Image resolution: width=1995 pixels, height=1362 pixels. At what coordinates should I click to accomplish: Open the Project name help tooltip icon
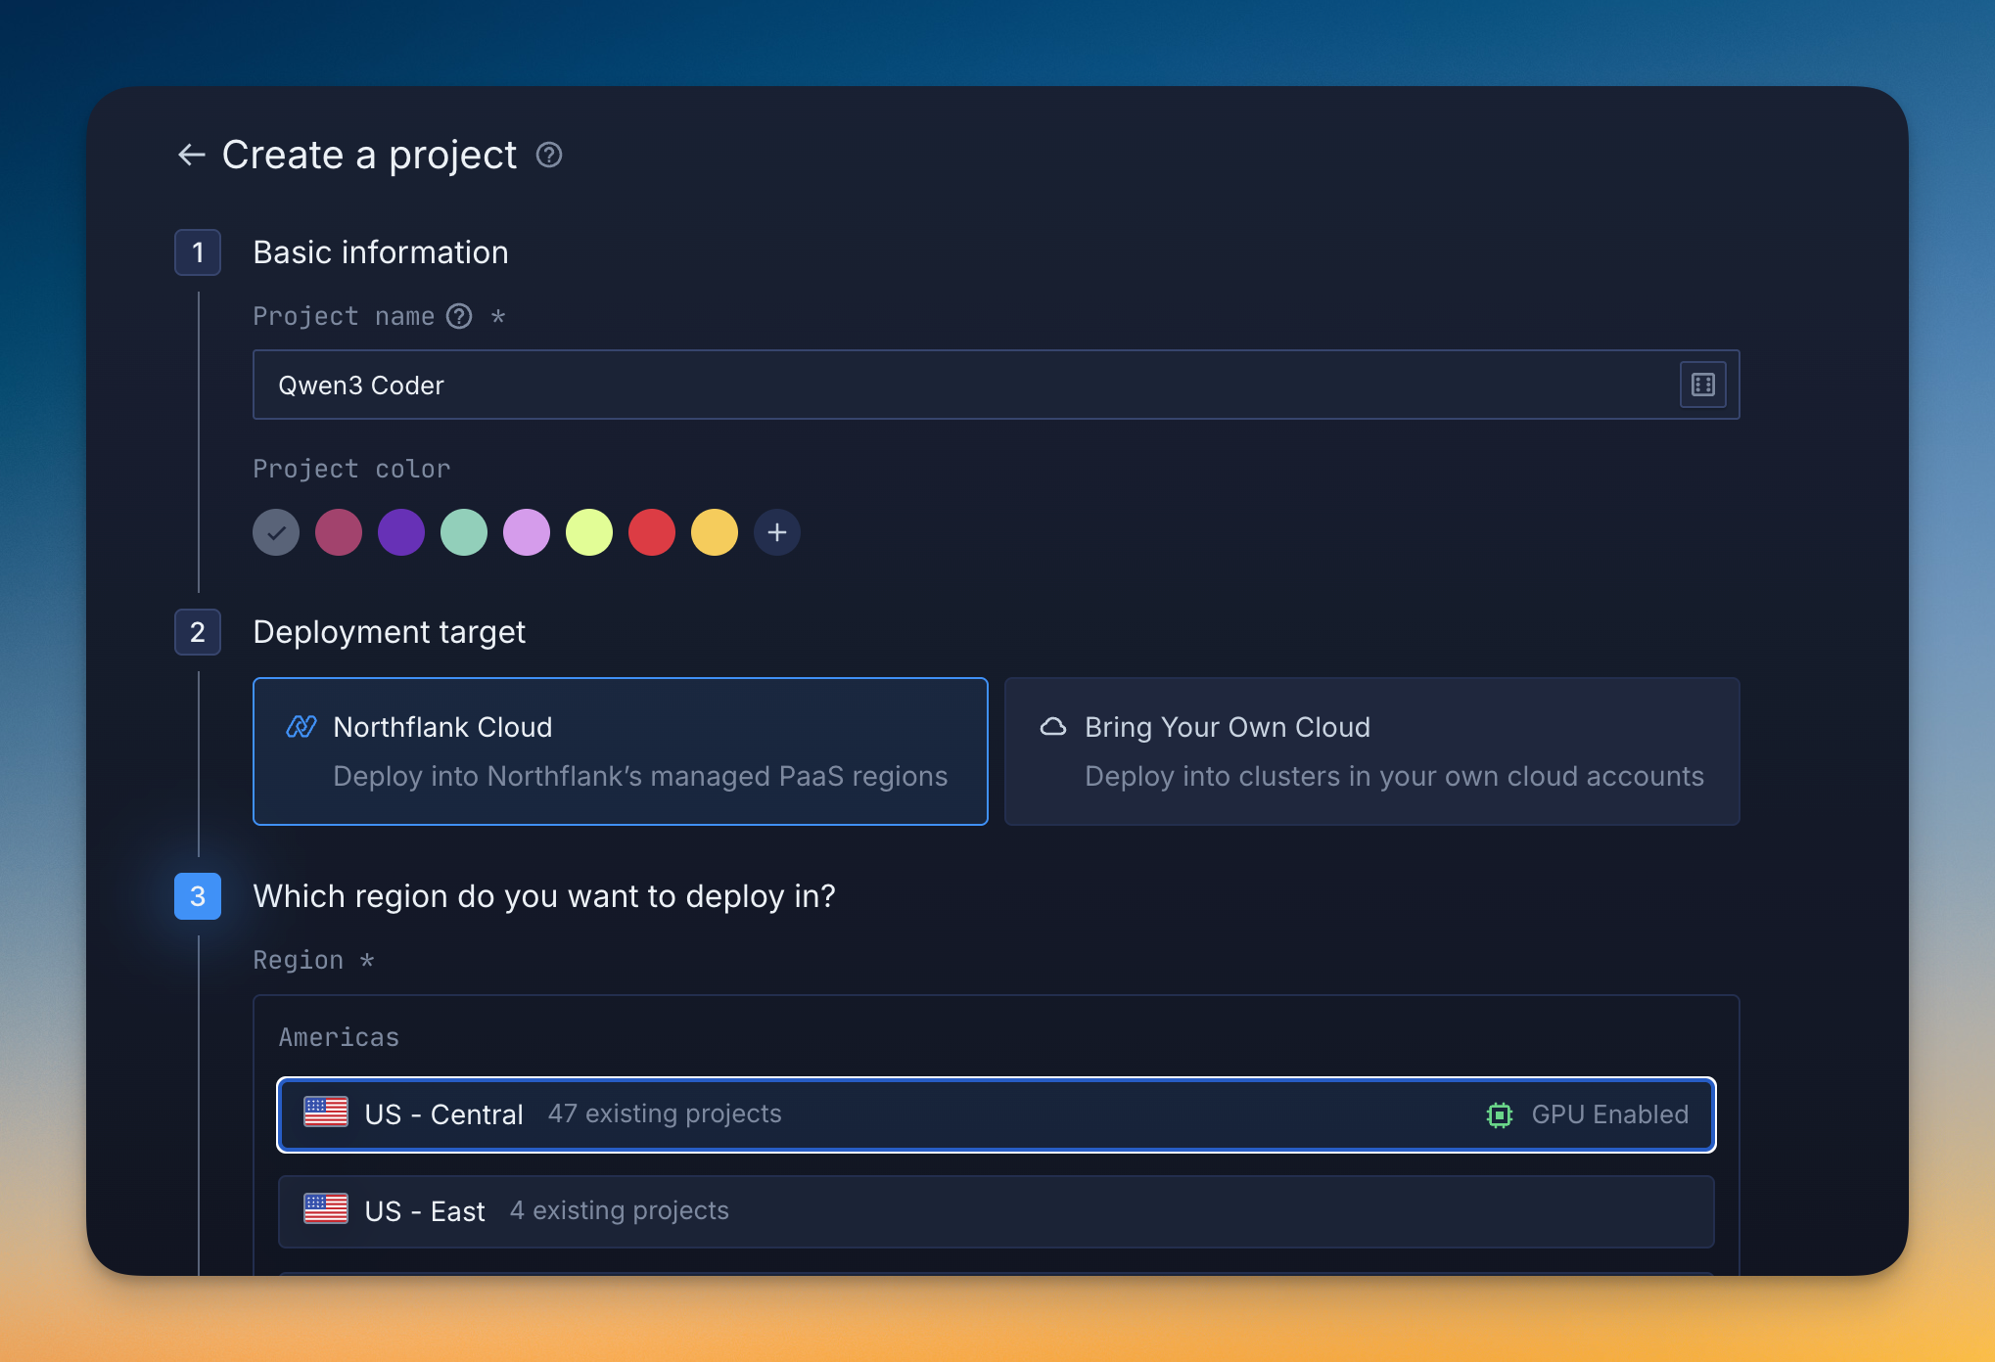pyautogui.click(x=459, y=316)
